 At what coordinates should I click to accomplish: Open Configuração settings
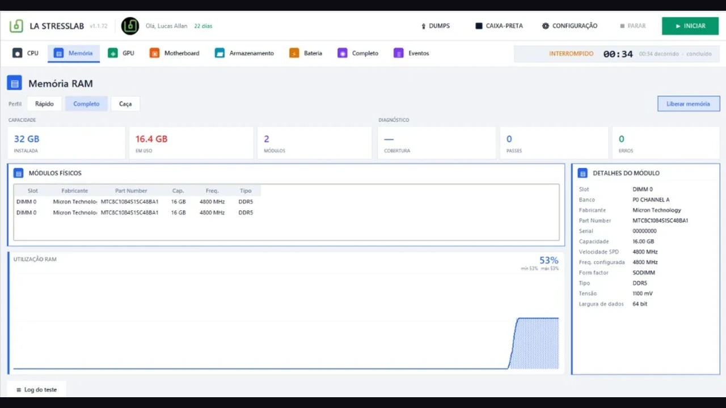(x=569, y=26)
